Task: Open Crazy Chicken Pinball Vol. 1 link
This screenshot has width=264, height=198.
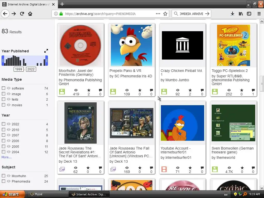Action: tap(182, 72)
